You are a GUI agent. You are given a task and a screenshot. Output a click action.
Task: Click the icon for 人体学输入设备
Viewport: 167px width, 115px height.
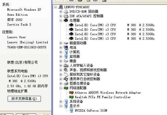(66, 66)
